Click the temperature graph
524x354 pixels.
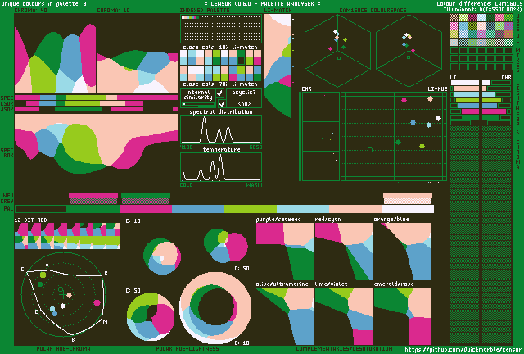(221, 167)
